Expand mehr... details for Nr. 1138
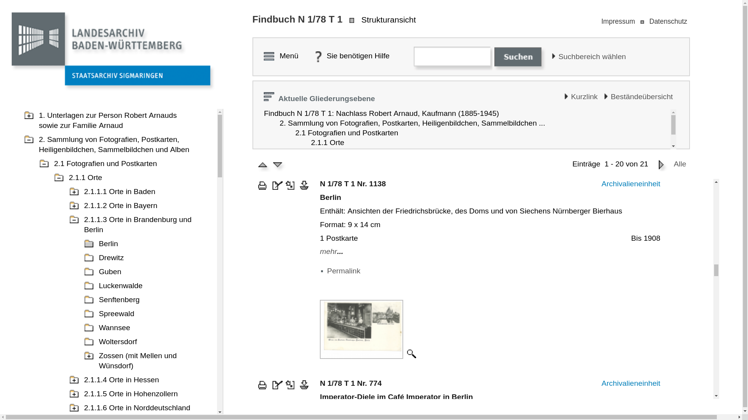This screenshot has height=420, width=748. click(331, 252)
